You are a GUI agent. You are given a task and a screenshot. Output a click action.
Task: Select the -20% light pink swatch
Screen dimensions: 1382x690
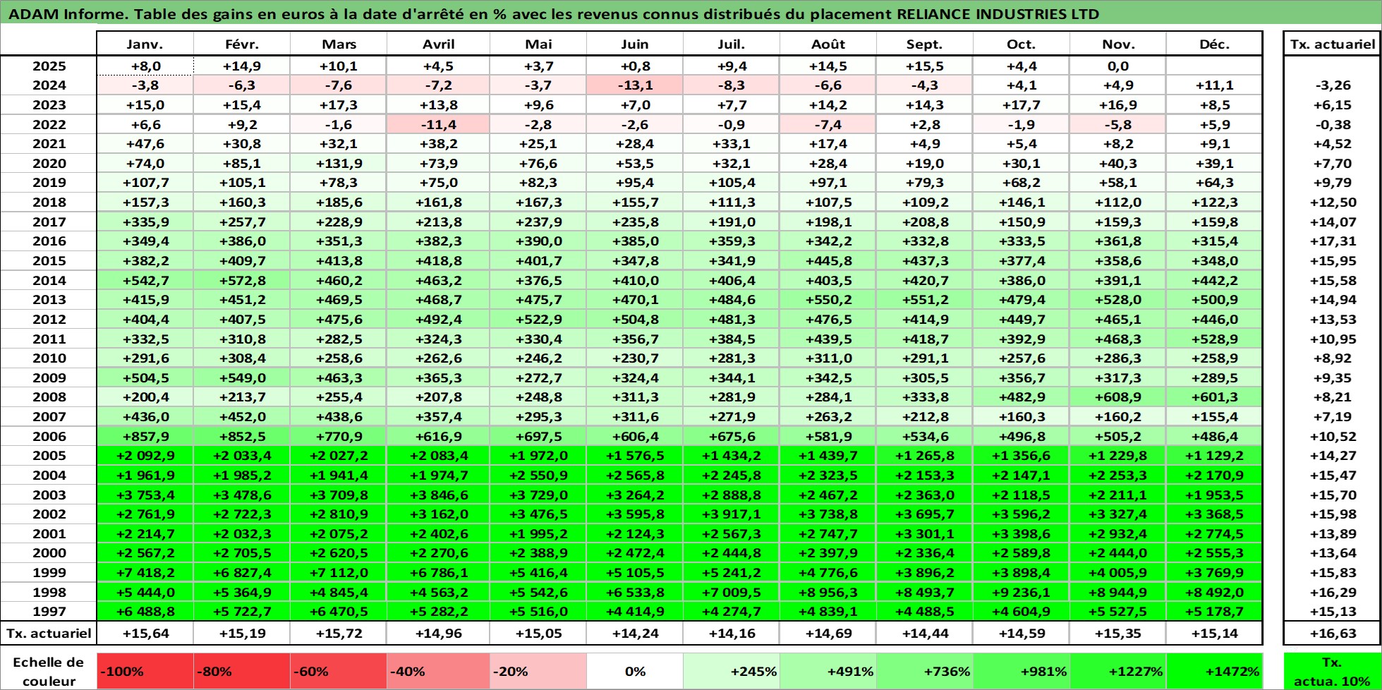pyautogui.click(x=538, y=672)
